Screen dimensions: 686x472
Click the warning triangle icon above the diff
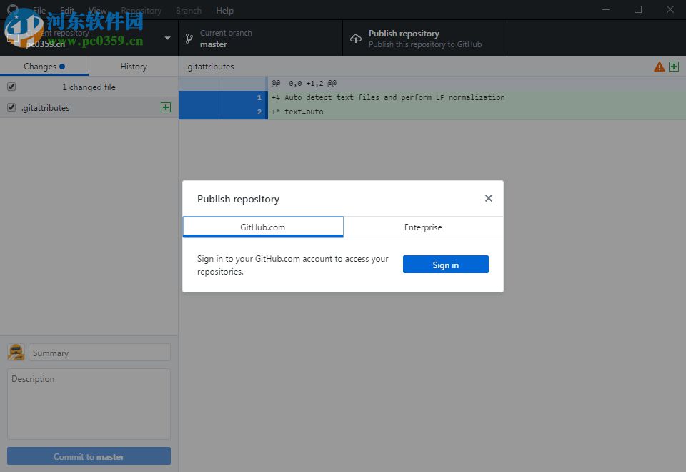(658, 66)
